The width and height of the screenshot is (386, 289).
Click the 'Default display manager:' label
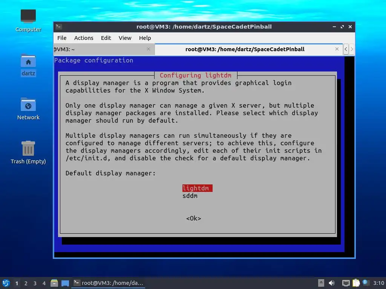110,173
